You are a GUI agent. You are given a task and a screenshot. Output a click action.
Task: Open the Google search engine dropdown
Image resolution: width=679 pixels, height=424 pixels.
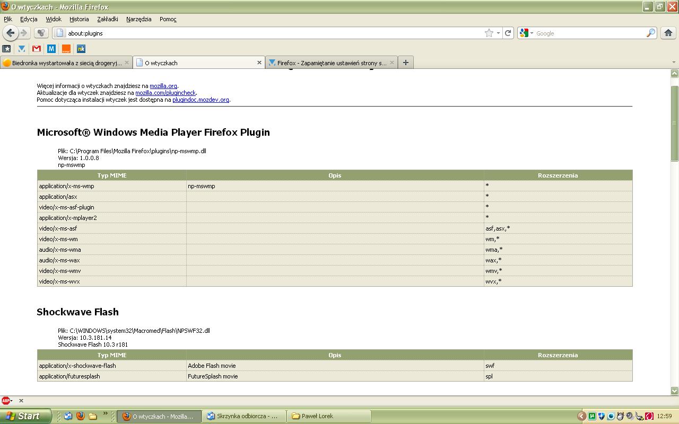pos(526,33)
